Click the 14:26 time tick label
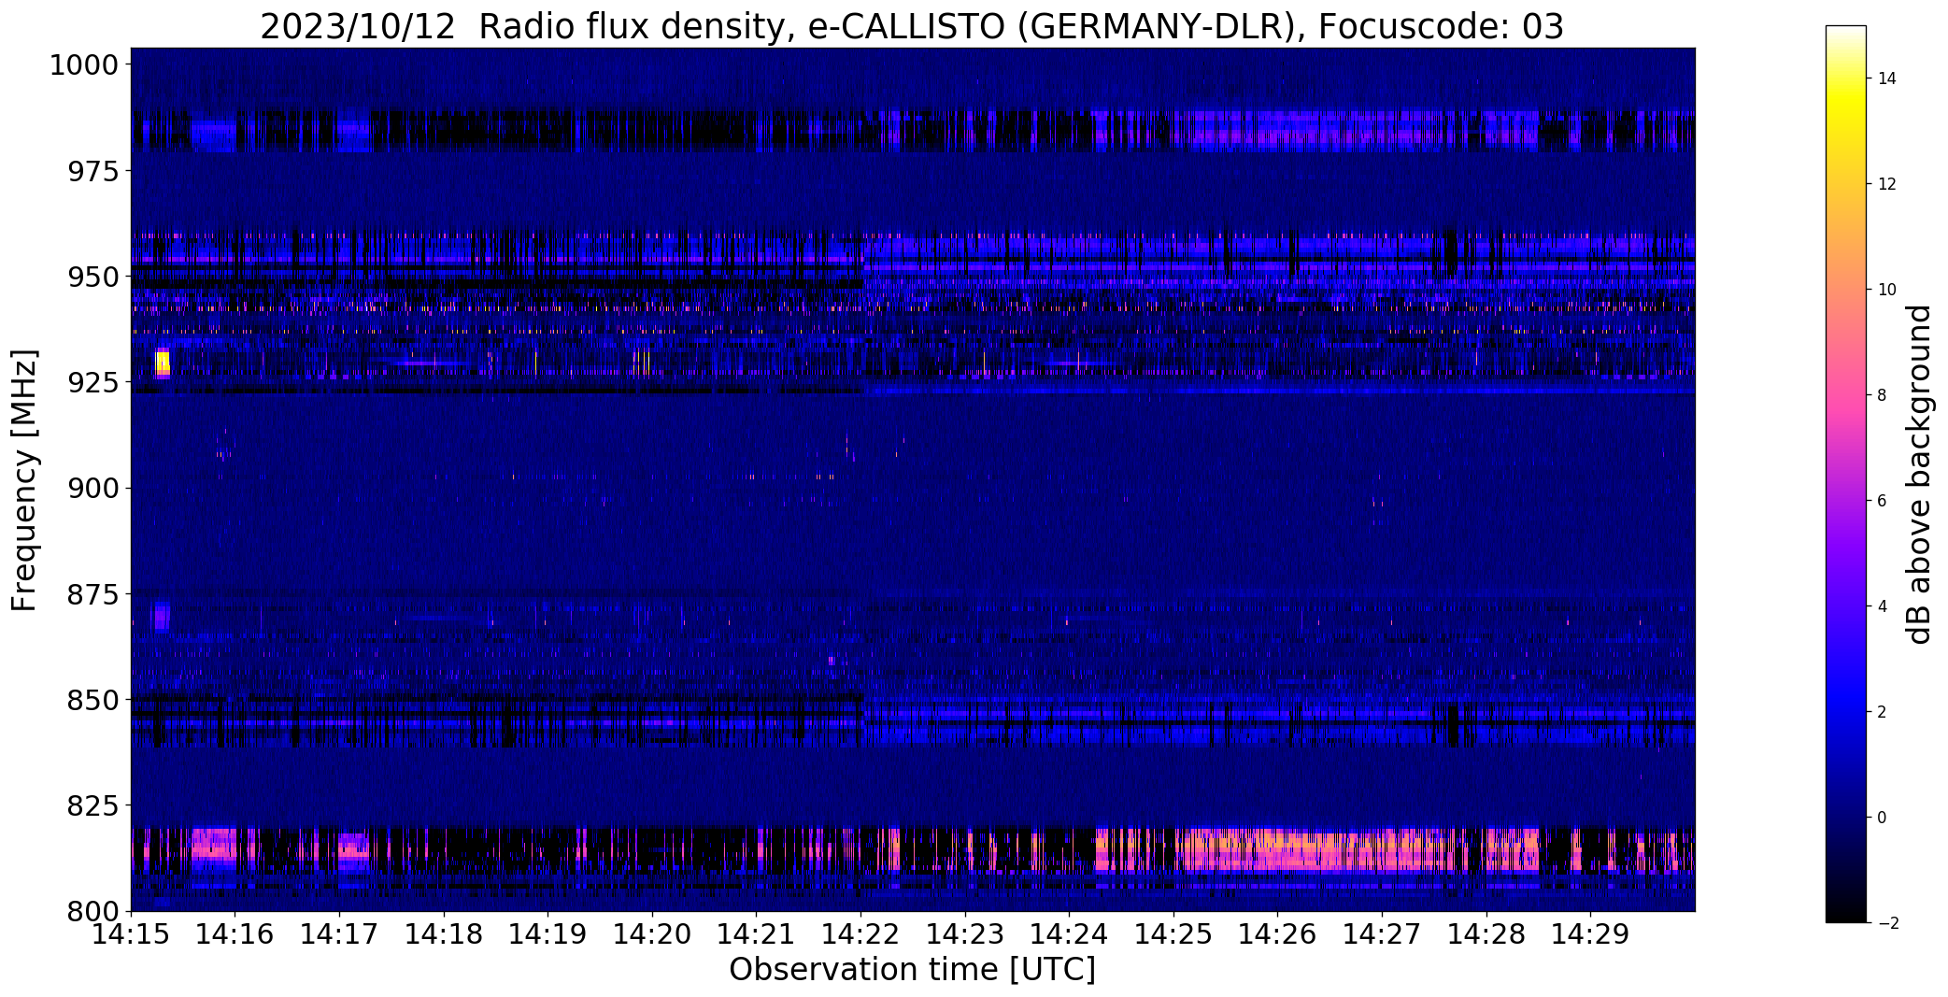 click(x=1278, y=934)
